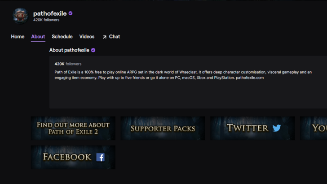This screenshot has height=184, width=327.
Task: Click the 420K followers text under channel name
Action: pyautogui.click(x=46, y=20)
